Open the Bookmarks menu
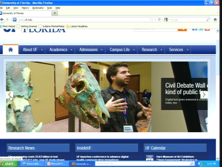The height and width of the screenshot is (167, 222). [x=38, y=8]
